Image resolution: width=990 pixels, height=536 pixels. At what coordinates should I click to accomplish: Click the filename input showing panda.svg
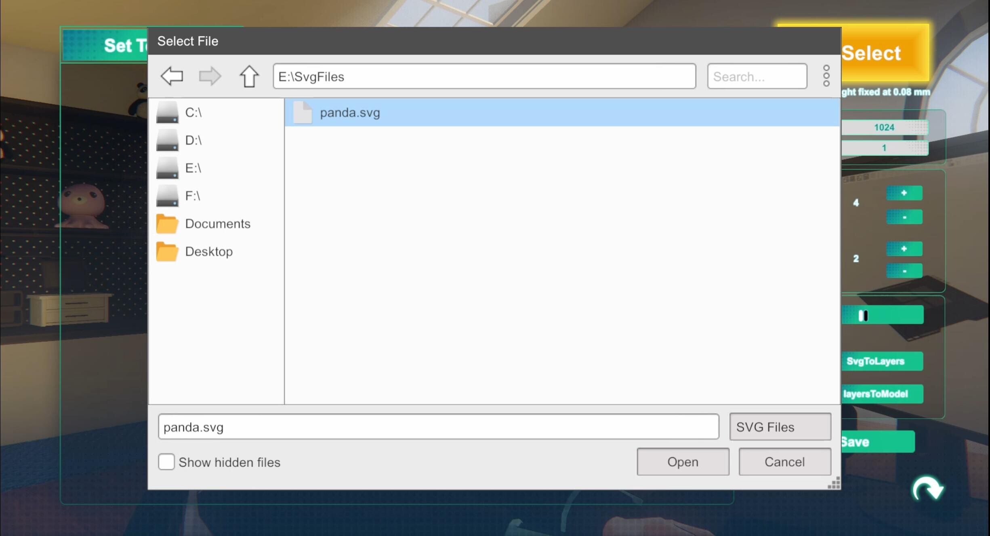point(439,426)
